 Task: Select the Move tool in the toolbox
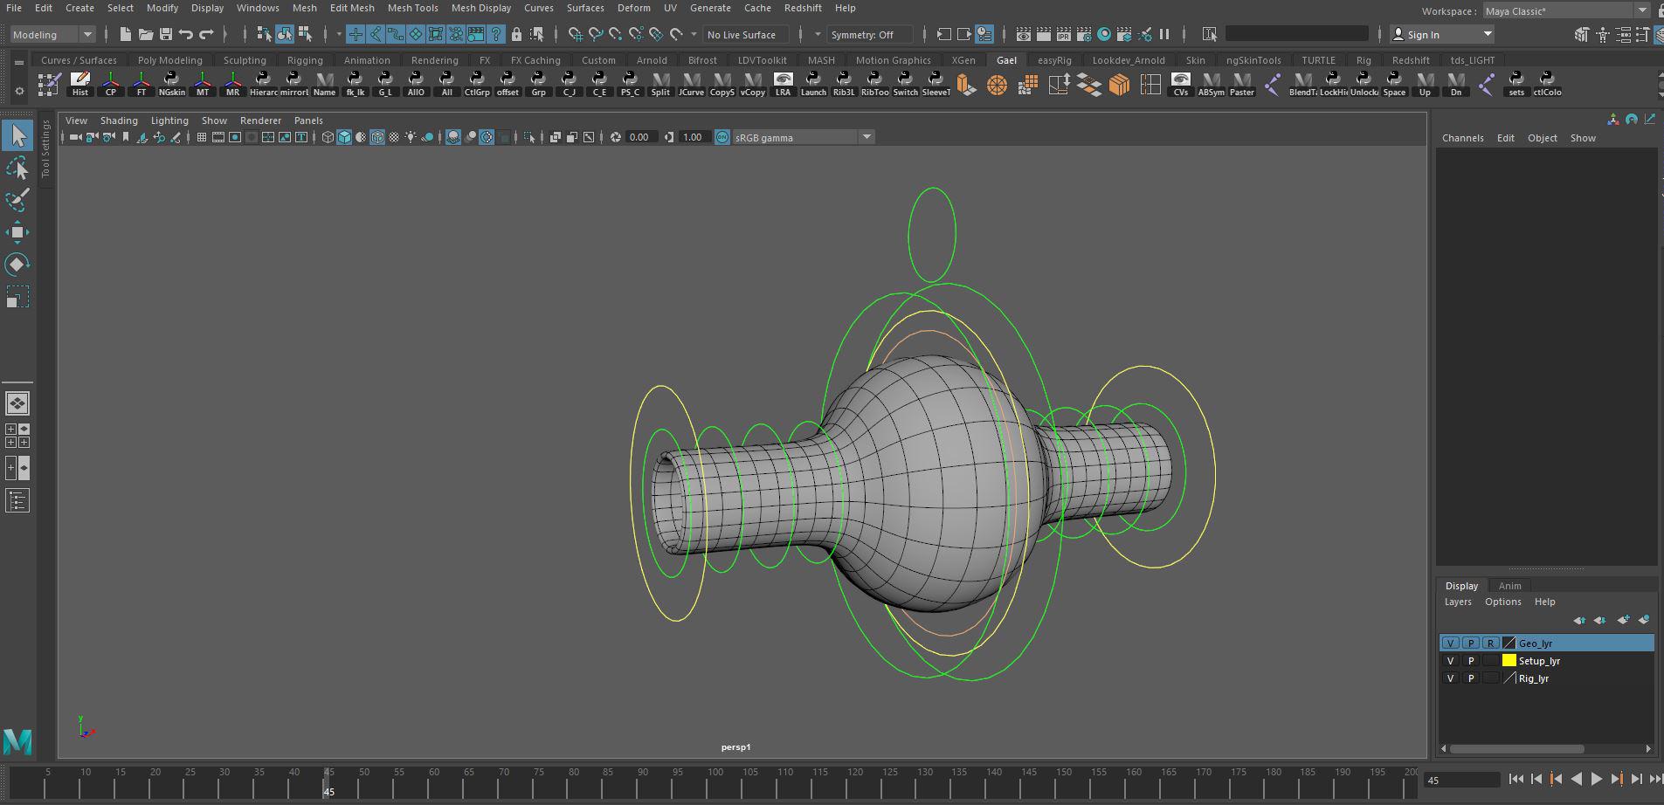[x=17, y=231]
